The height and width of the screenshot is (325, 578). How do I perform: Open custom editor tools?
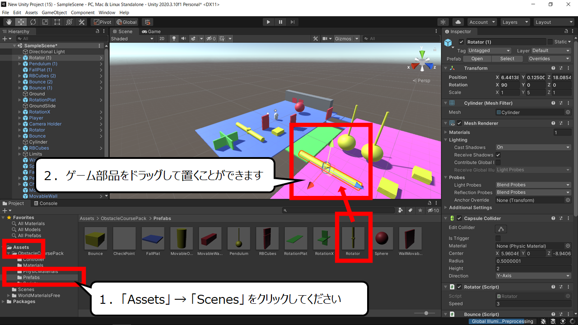point(82,22)
